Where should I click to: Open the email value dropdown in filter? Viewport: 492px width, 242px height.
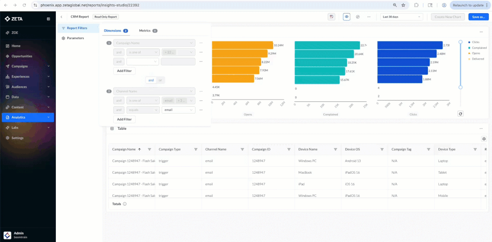[x=178, y=110]
